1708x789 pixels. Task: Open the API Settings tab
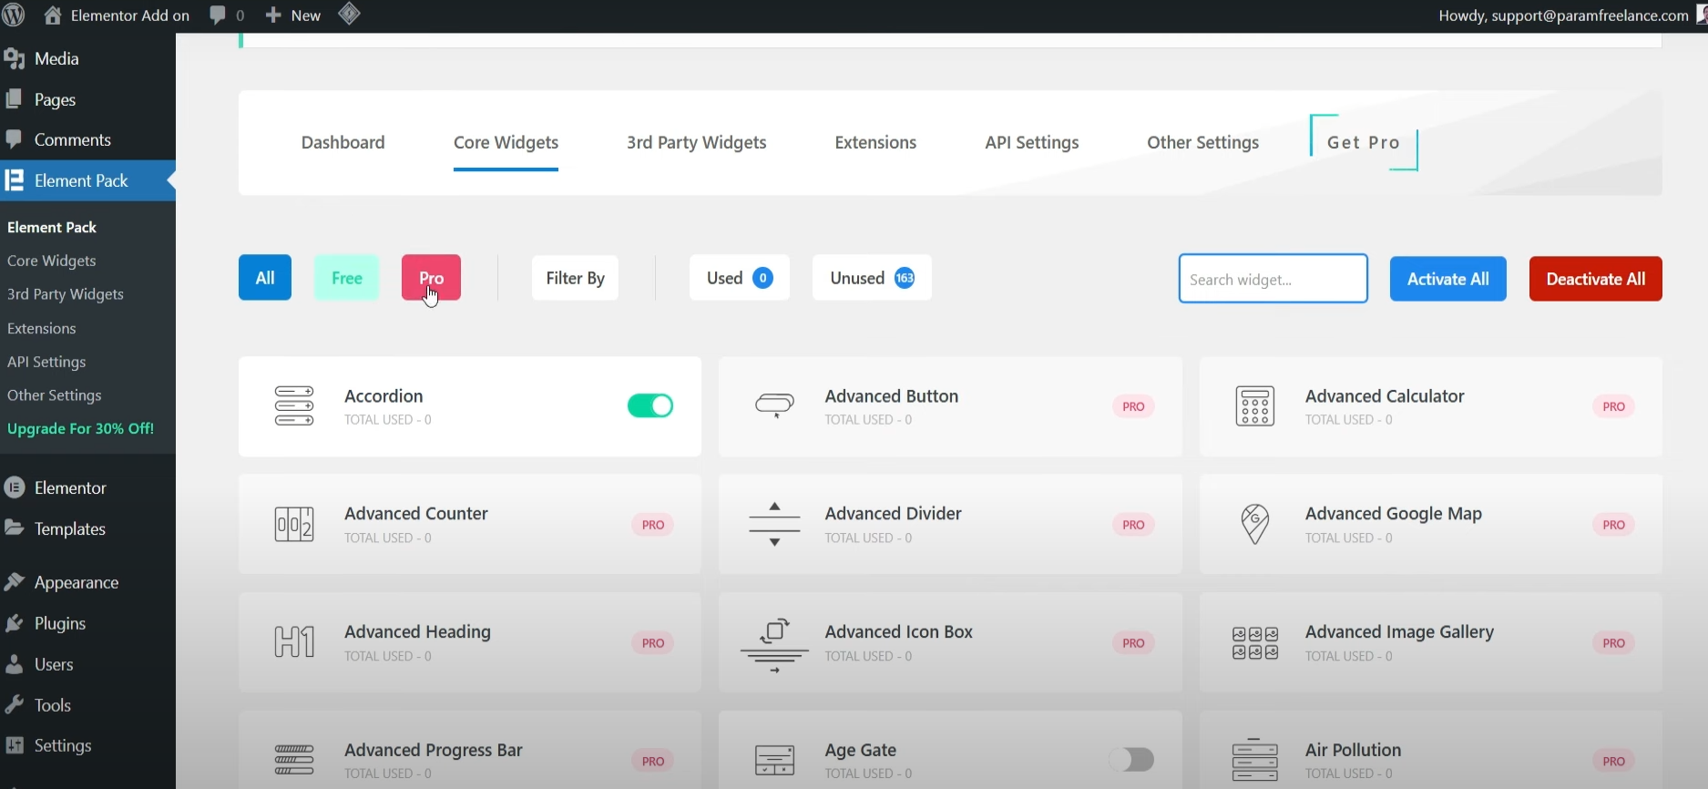pos(1031,142)
